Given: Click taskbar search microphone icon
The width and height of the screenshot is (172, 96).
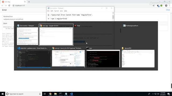Looking at the screenshot, I should 40,94.
